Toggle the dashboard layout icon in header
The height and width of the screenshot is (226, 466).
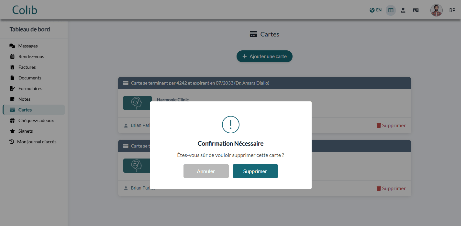point(391,10)
